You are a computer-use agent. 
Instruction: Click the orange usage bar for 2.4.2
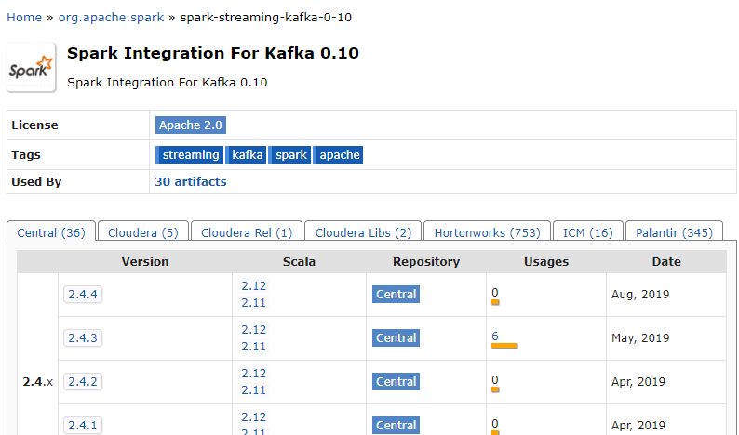pos(495,389)
